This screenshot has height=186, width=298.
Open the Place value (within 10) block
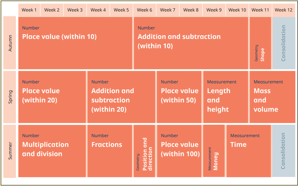[x=75, y=43]
